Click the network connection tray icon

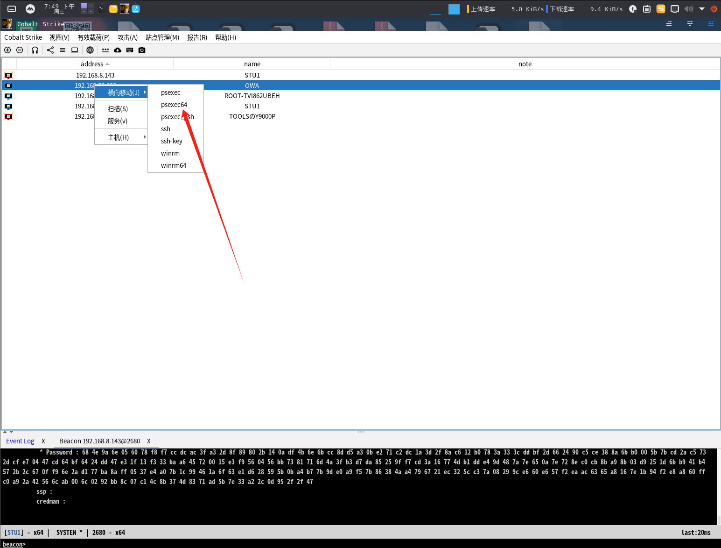675,8
